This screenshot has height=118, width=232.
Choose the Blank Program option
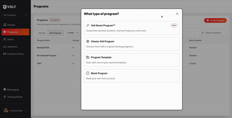[x=131, y=76]
